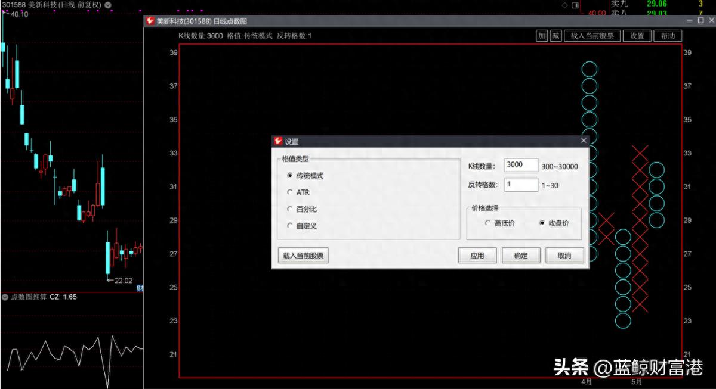
Task: Click the panel layout icon beside the diamond in top bar
Action: pyautogui.click(x=574, y=5)
